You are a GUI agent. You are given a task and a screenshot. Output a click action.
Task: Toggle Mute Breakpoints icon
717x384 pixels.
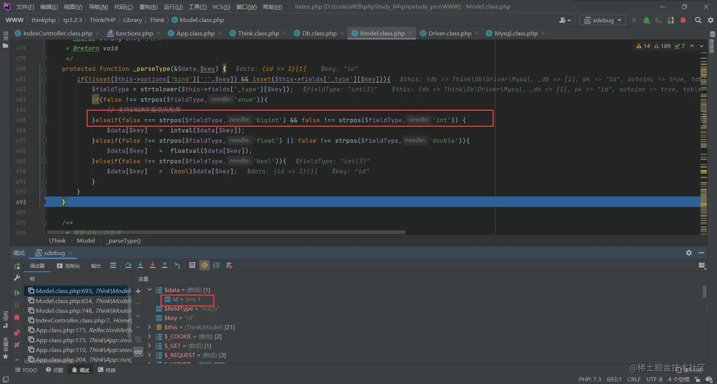[x=17, y=345]
